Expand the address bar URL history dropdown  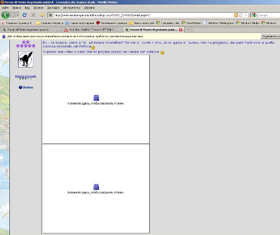tap(246, 15)
